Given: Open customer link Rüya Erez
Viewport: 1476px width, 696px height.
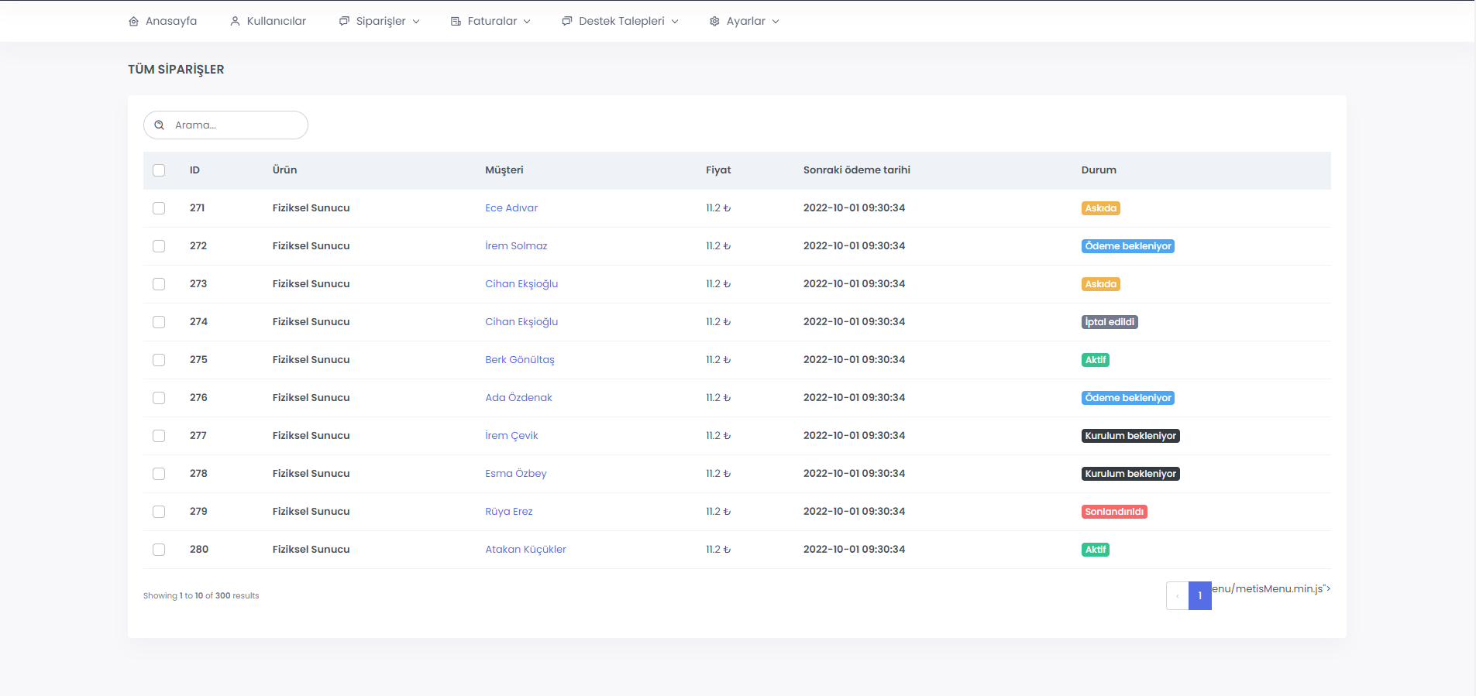Looking at the screenshot, I should 509,512.
